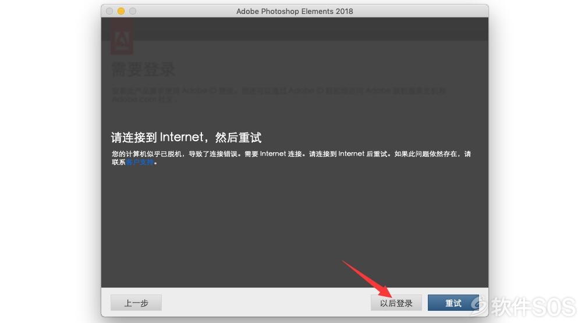Open the 客户支持 support link
Viewport: 585px width, 323px height.
[x=140, y=163]
